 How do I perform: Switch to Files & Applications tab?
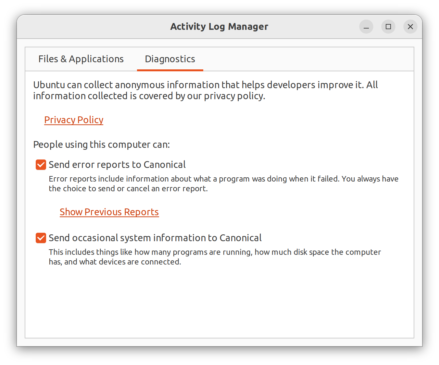81,59
